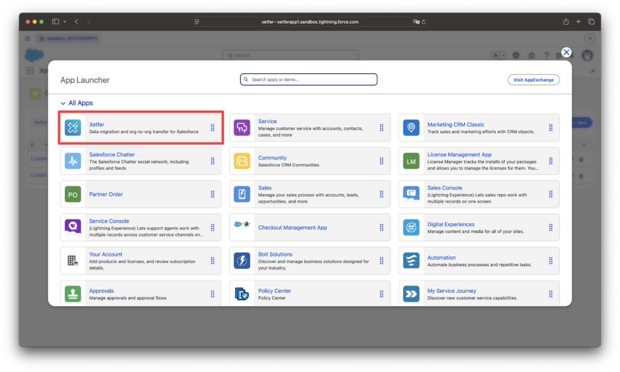Open the Safari sidebar options dropdown arrow
The image size is (620, 372).
(65, 22)
